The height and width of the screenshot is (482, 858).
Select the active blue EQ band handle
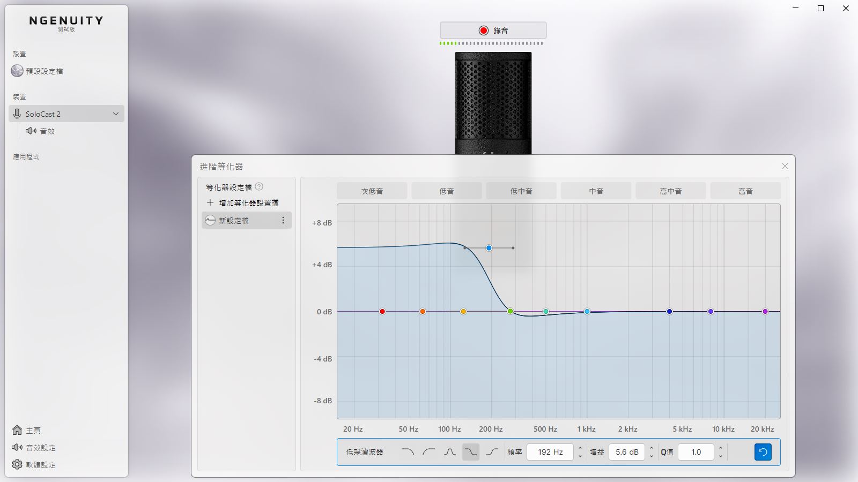pyautogui.click(x=489, y=248)
